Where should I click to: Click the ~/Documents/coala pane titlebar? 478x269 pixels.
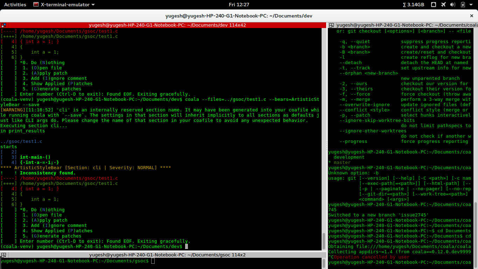pos(407,25)
